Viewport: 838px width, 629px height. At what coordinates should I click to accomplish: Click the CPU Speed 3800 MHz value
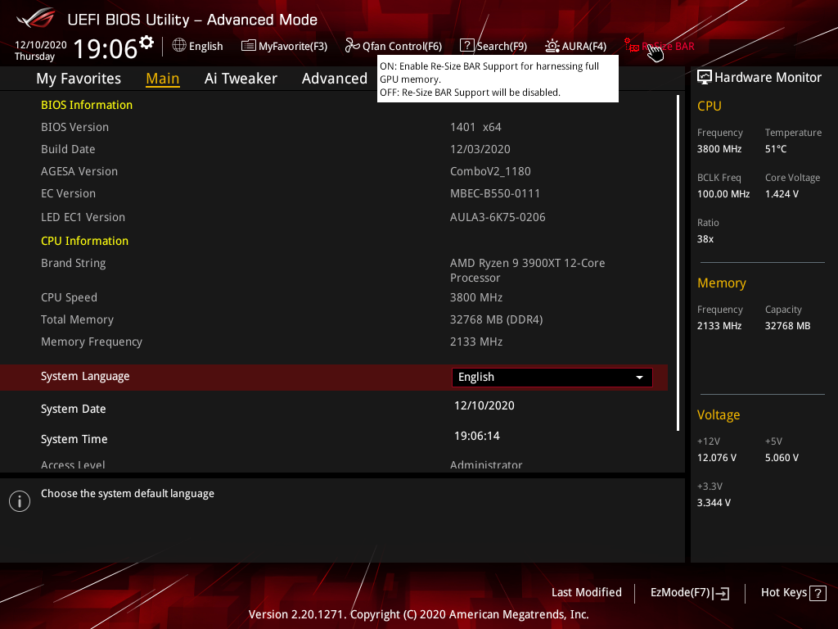tap(476, 297)
